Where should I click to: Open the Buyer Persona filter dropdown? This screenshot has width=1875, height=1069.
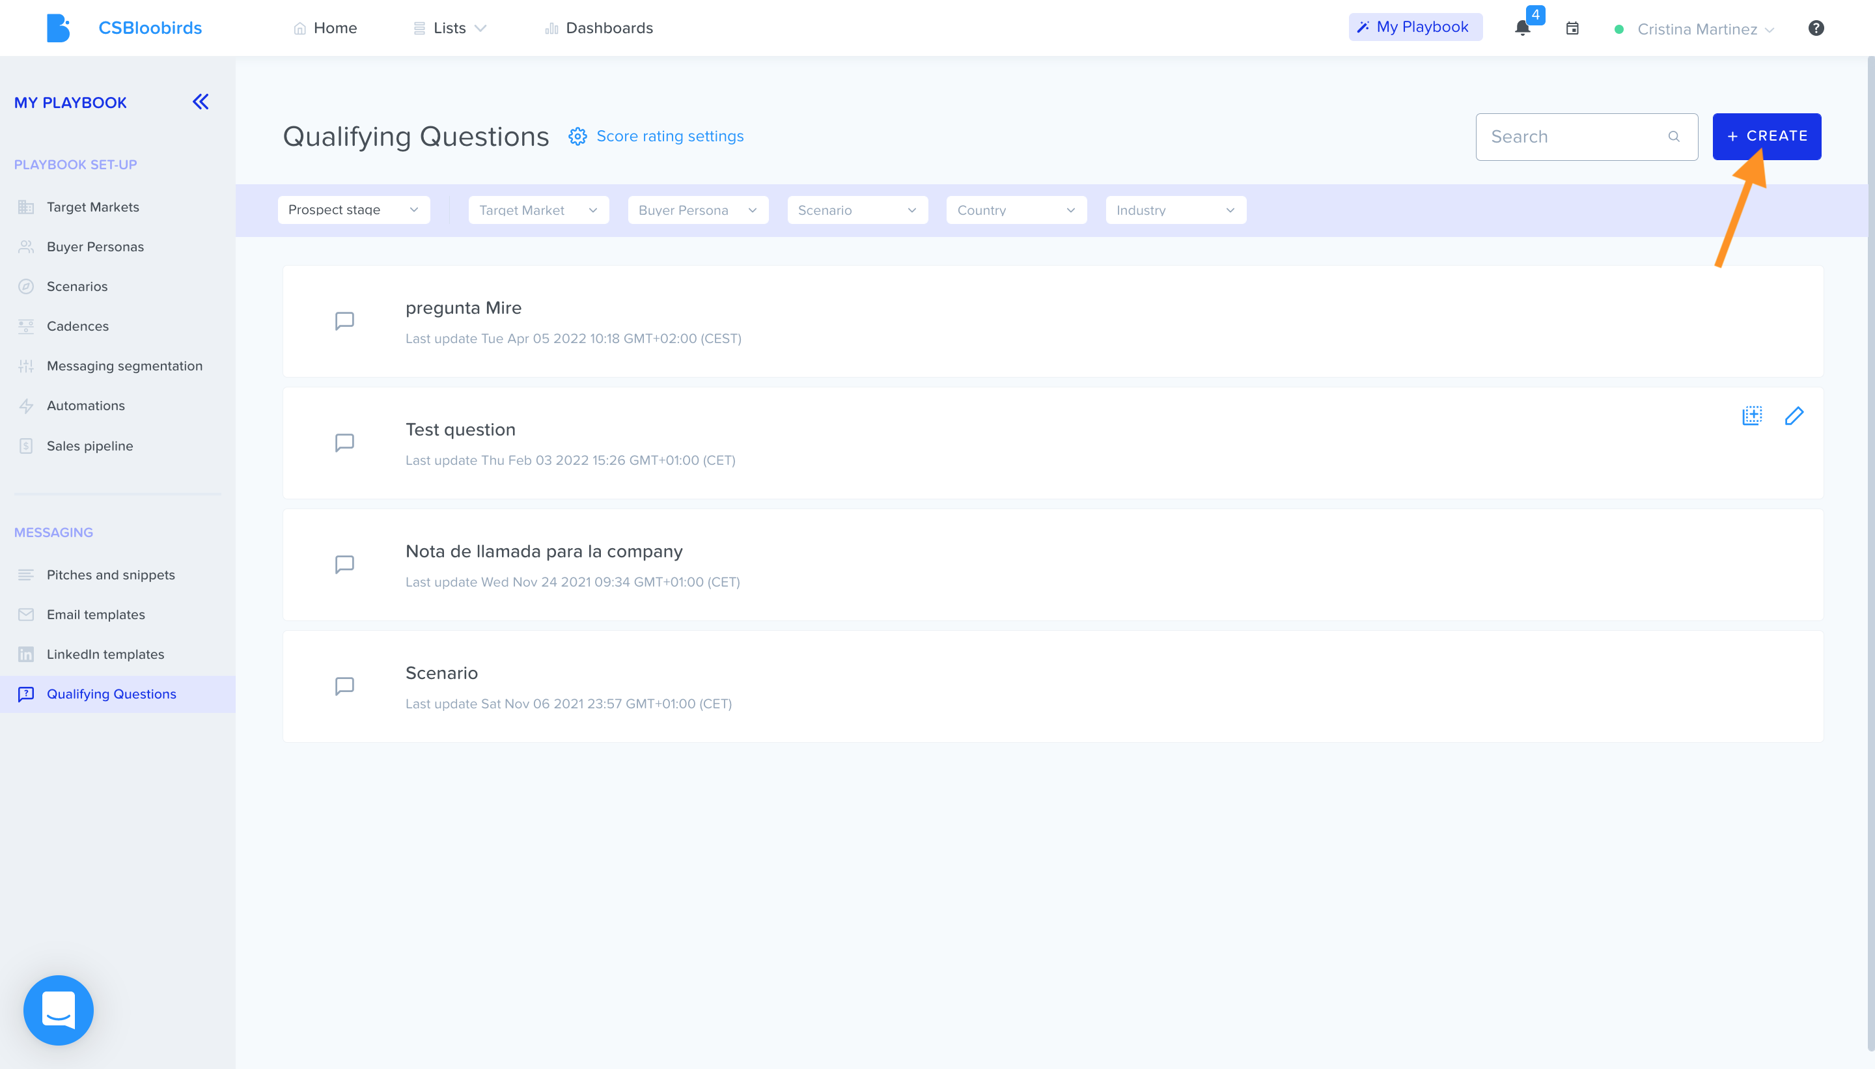coord(698,210)
